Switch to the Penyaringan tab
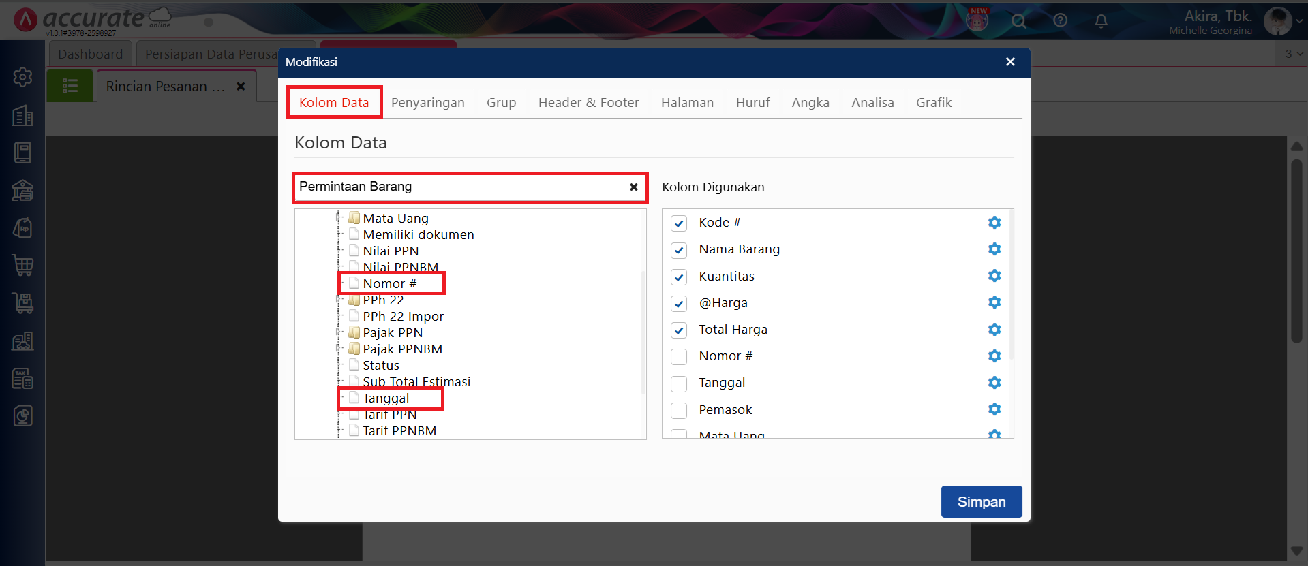The image size is (1308, 566). (x=427, y=103)
